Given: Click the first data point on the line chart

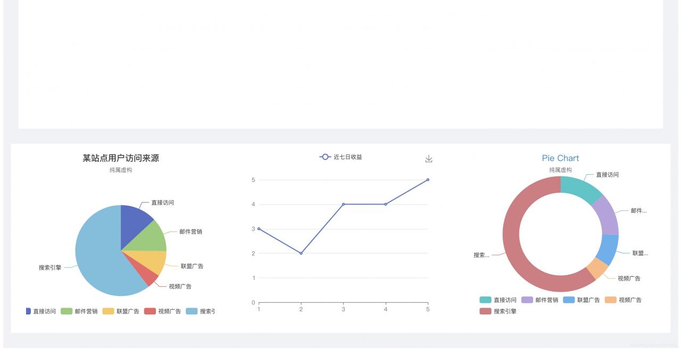Looking at the screenshot, I should (x=259, y=229).
